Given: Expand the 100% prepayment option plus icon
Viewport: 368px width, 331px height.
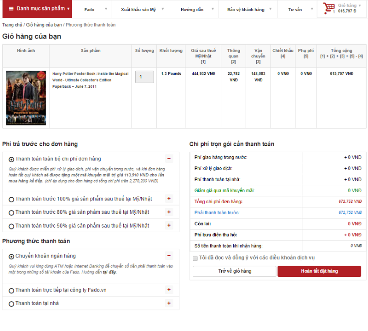Looking at the screenshot, I should coord(169,199).
